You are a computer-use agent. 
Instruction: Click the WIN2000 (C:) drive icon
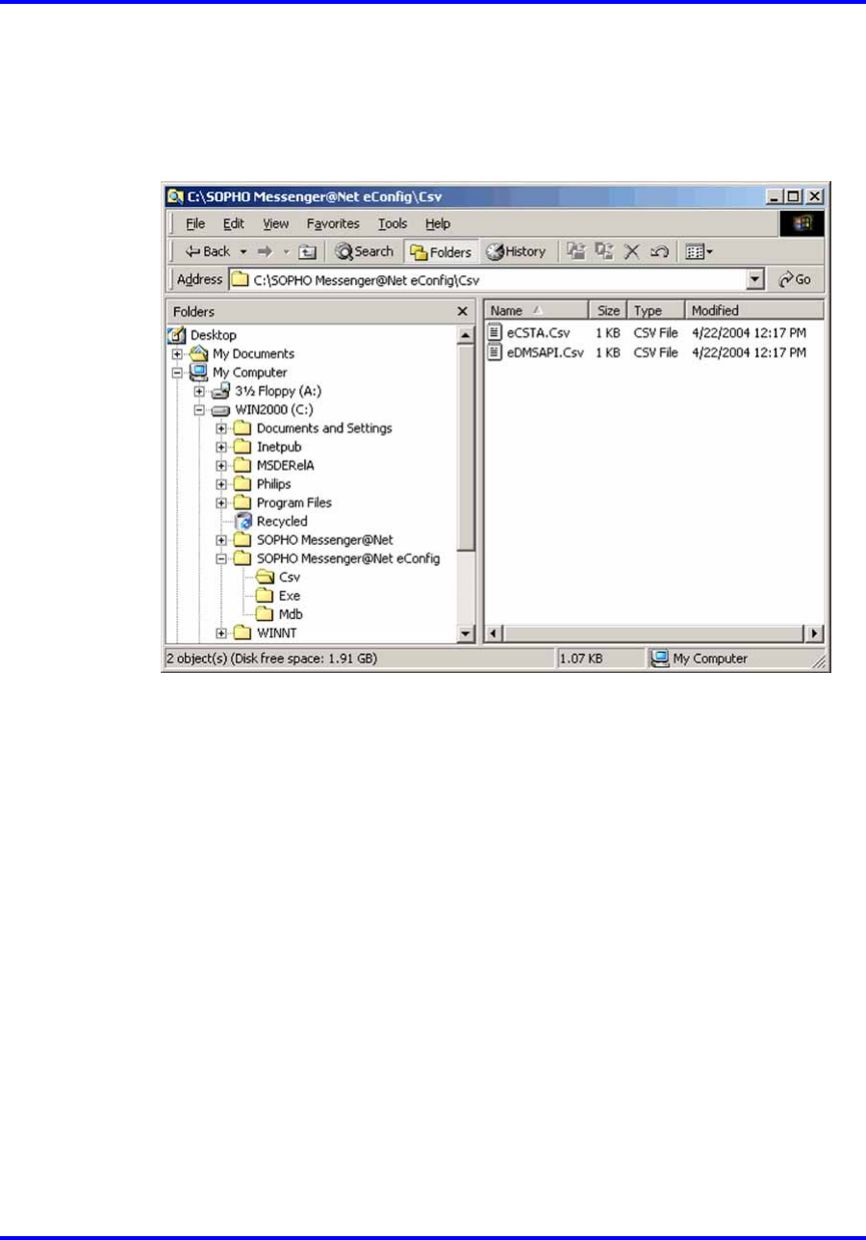click(x=221, y=410)
